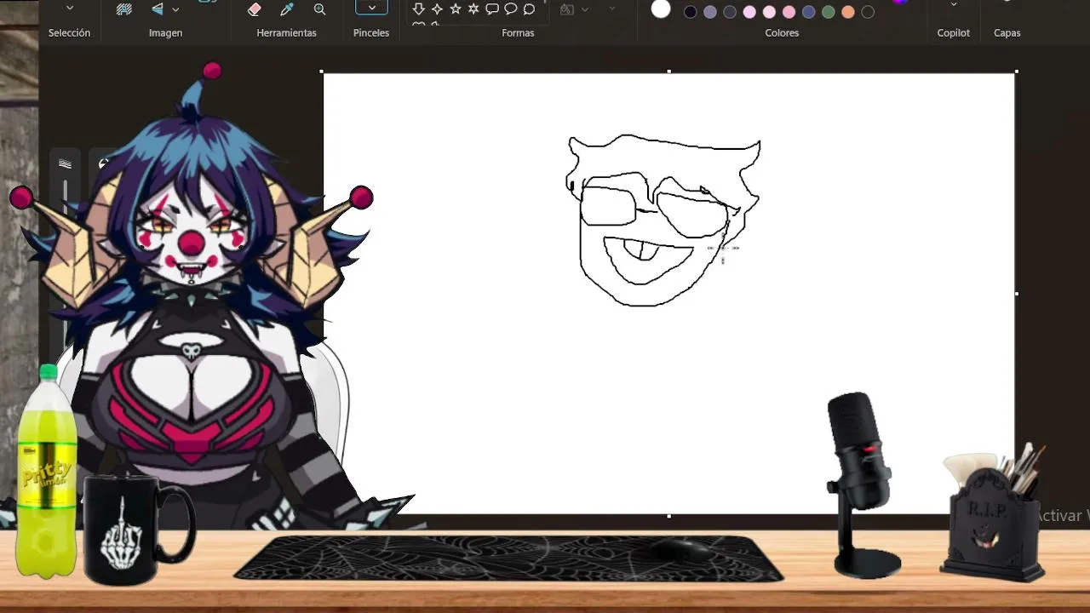Pick the hot pink color swatch
Image resolution: width=1090 pixels, height=613 pixels.
[789, 12]
